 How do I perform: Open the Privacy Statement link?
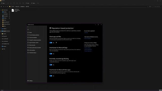point(88,51)
